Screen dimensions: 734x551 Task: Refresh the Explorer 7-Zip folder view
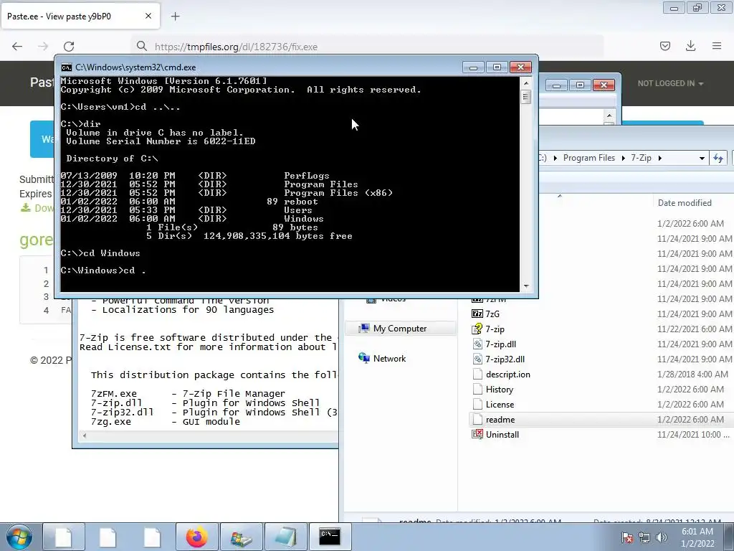point(718,158)
